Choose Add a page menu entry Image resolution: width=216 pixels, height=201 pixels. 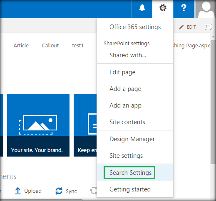pos(135,89)
